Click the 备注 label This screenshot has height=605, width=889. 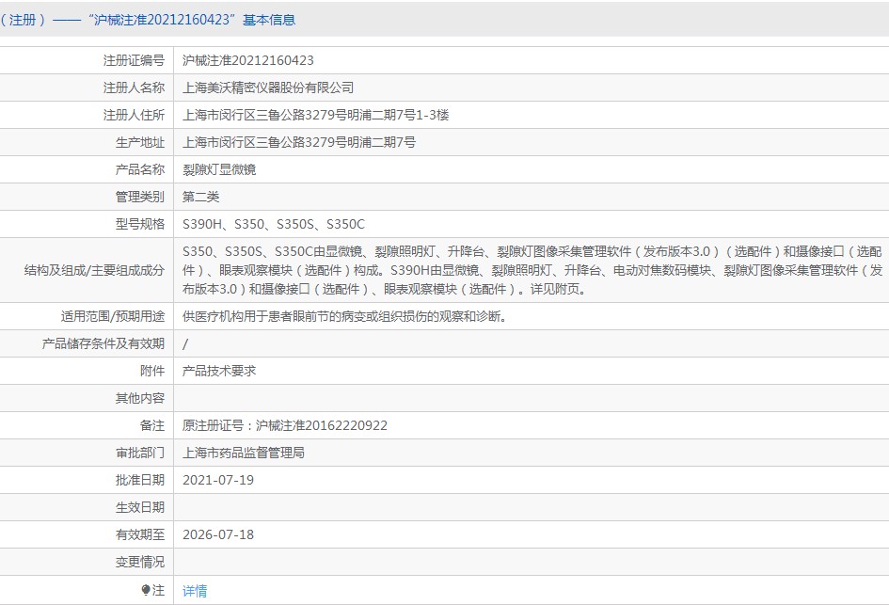(152, 425)
